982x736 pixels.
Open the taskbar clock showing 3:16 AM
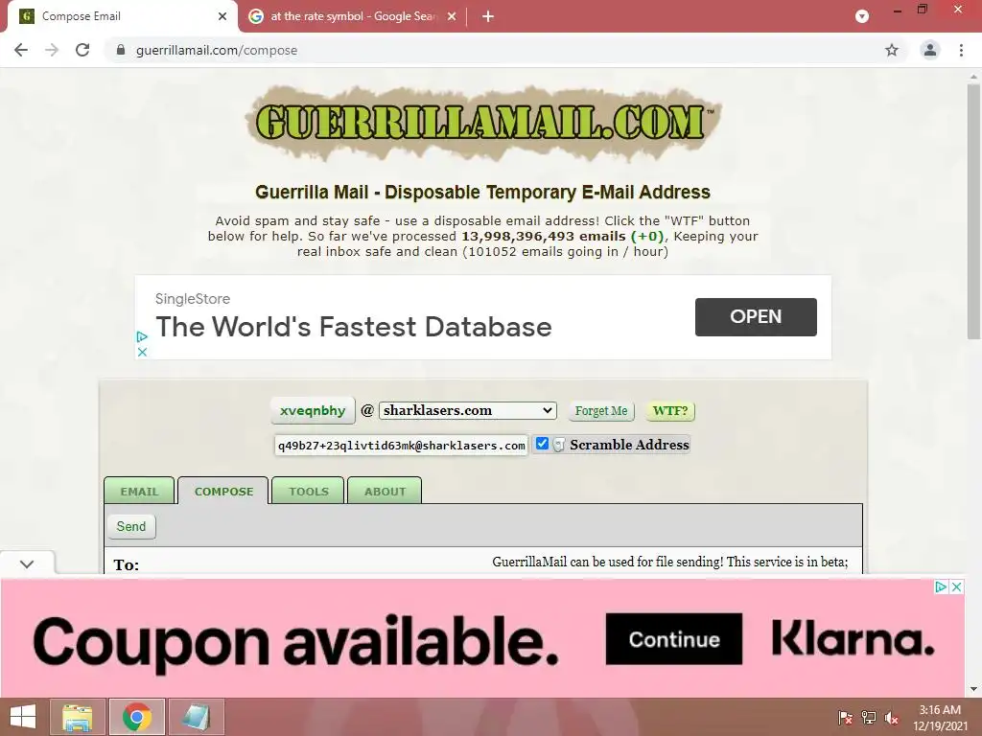[x=940, y=718]
